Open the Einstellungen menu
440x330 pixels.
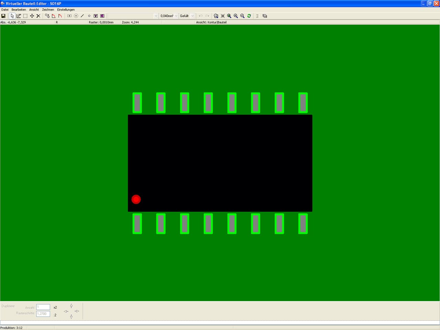point(66,10)
